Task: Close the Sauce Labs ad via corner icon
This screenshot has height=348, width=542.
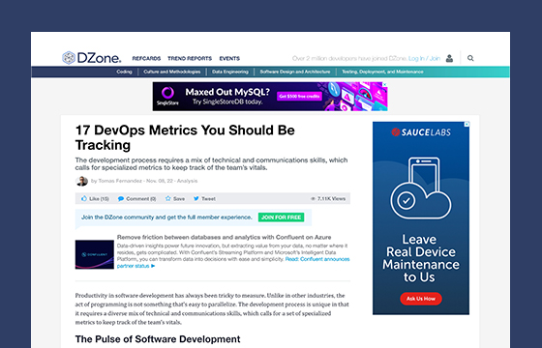Action: (467, 125)
